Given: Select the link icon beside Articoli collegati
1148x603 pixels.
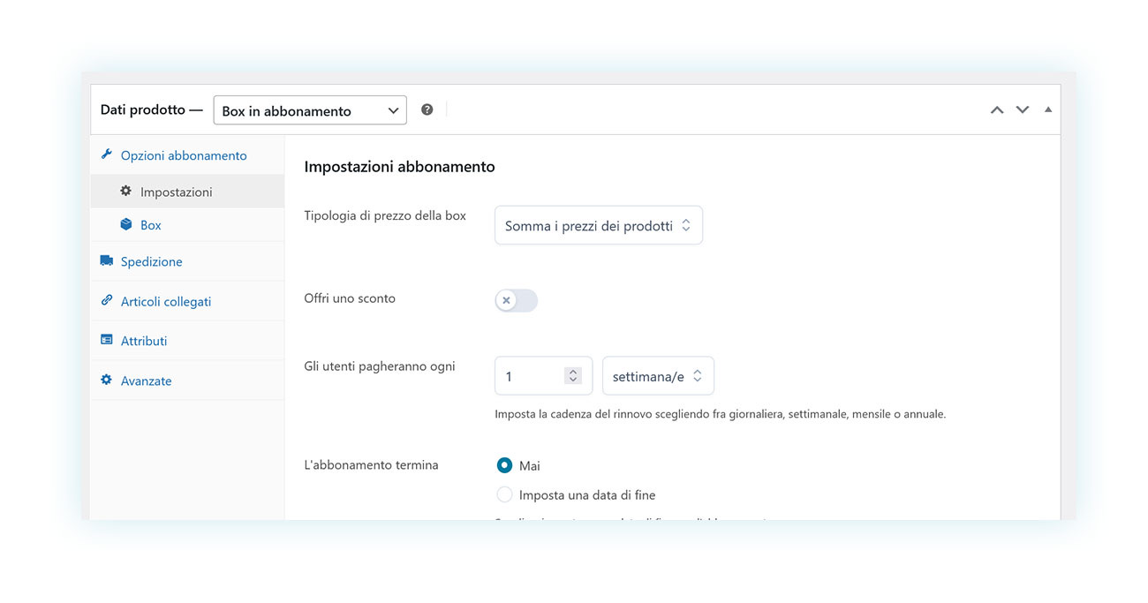Looking at the screenshot, I should (x=107, y=300).
